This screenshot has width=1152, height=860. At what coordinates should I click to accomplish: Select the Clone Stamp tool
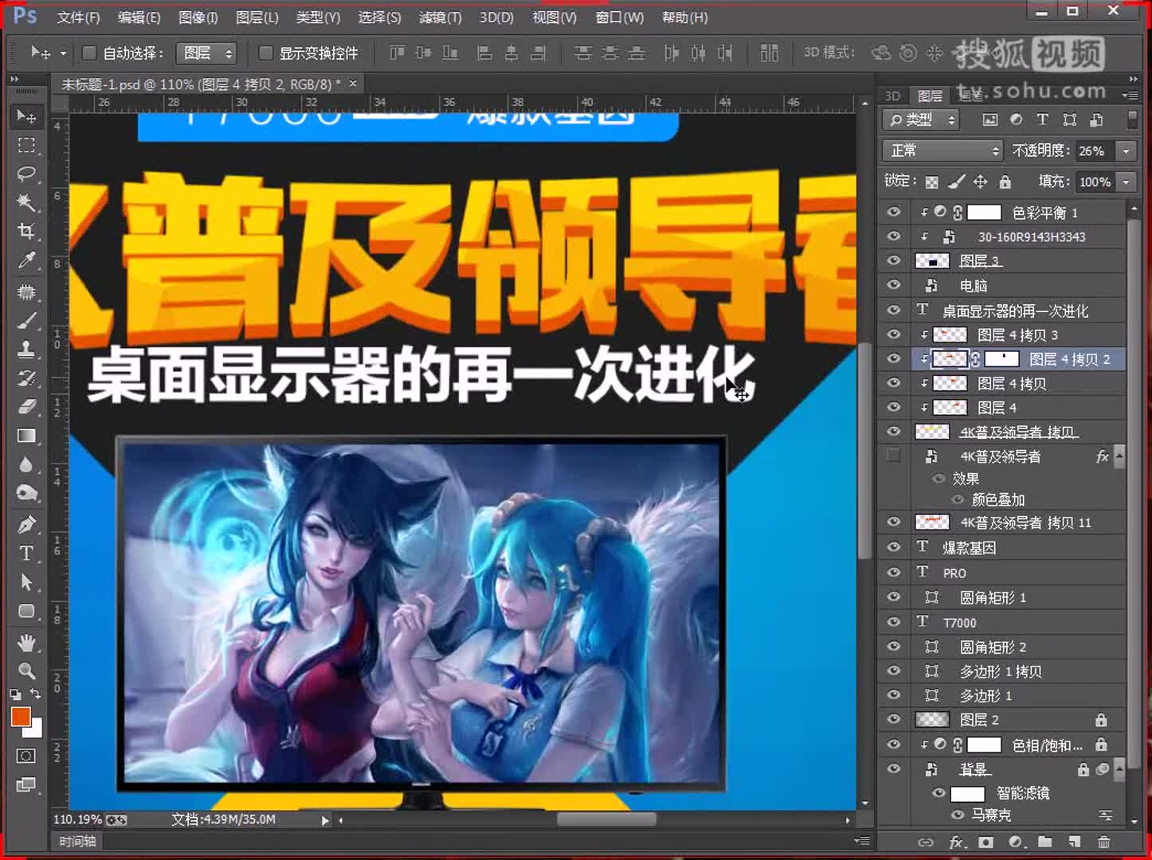[26, 349]
